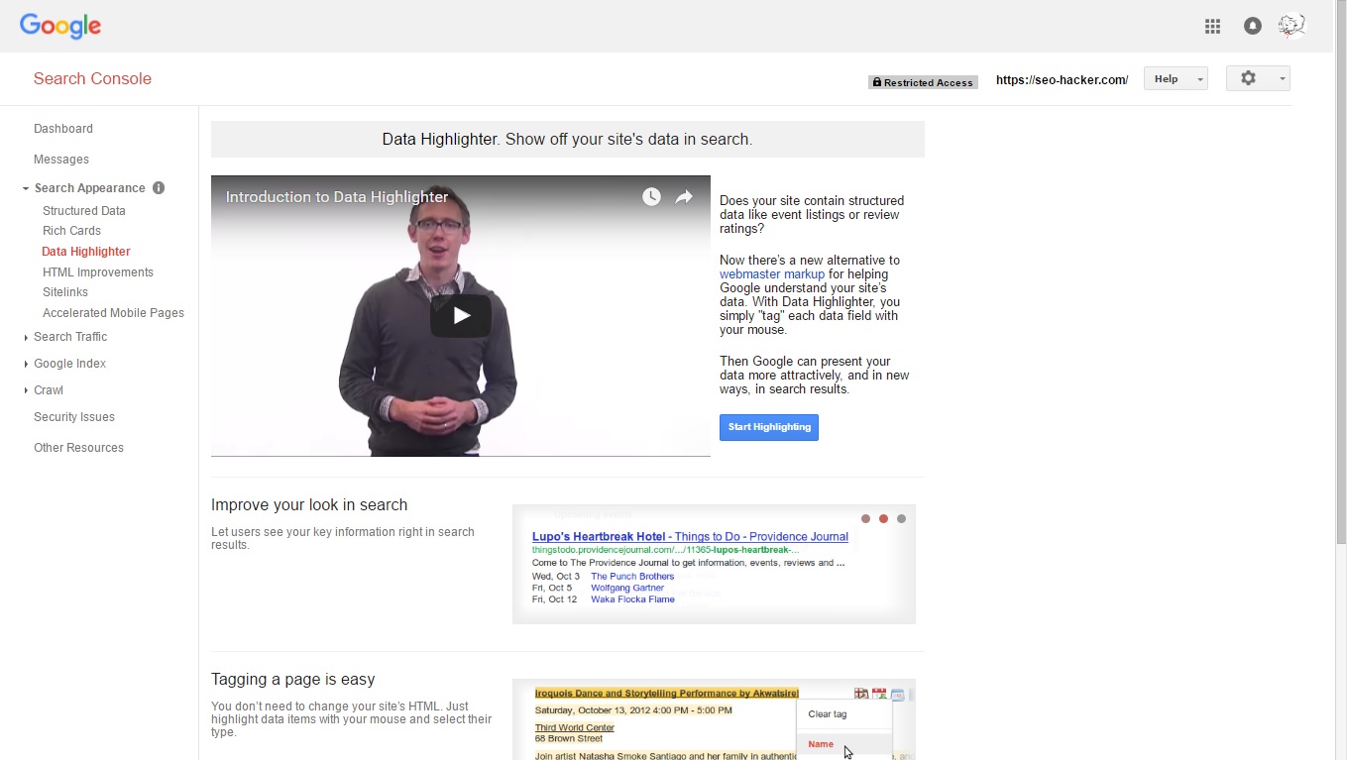Click the notifications bell icon
The image size is (1347, 760).
1253,27
